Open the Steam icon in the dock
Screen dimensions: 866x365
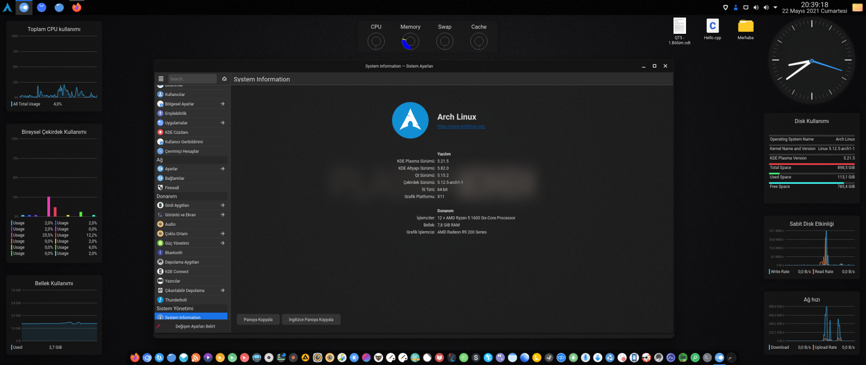(x=549, y=357)
